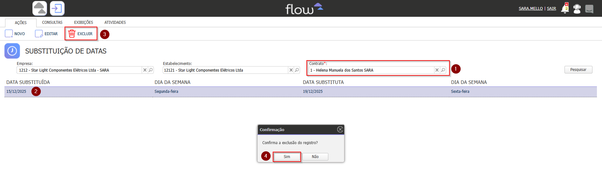Open the chat messages icon
The height and width of the screenshot is (184, 602).
click(x=589, y=9)
